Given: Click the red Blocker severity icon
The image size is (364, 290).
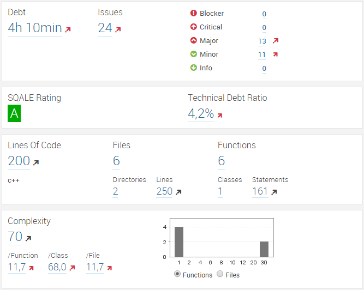Looking at the screenshot, I should (x=193, y=13).
